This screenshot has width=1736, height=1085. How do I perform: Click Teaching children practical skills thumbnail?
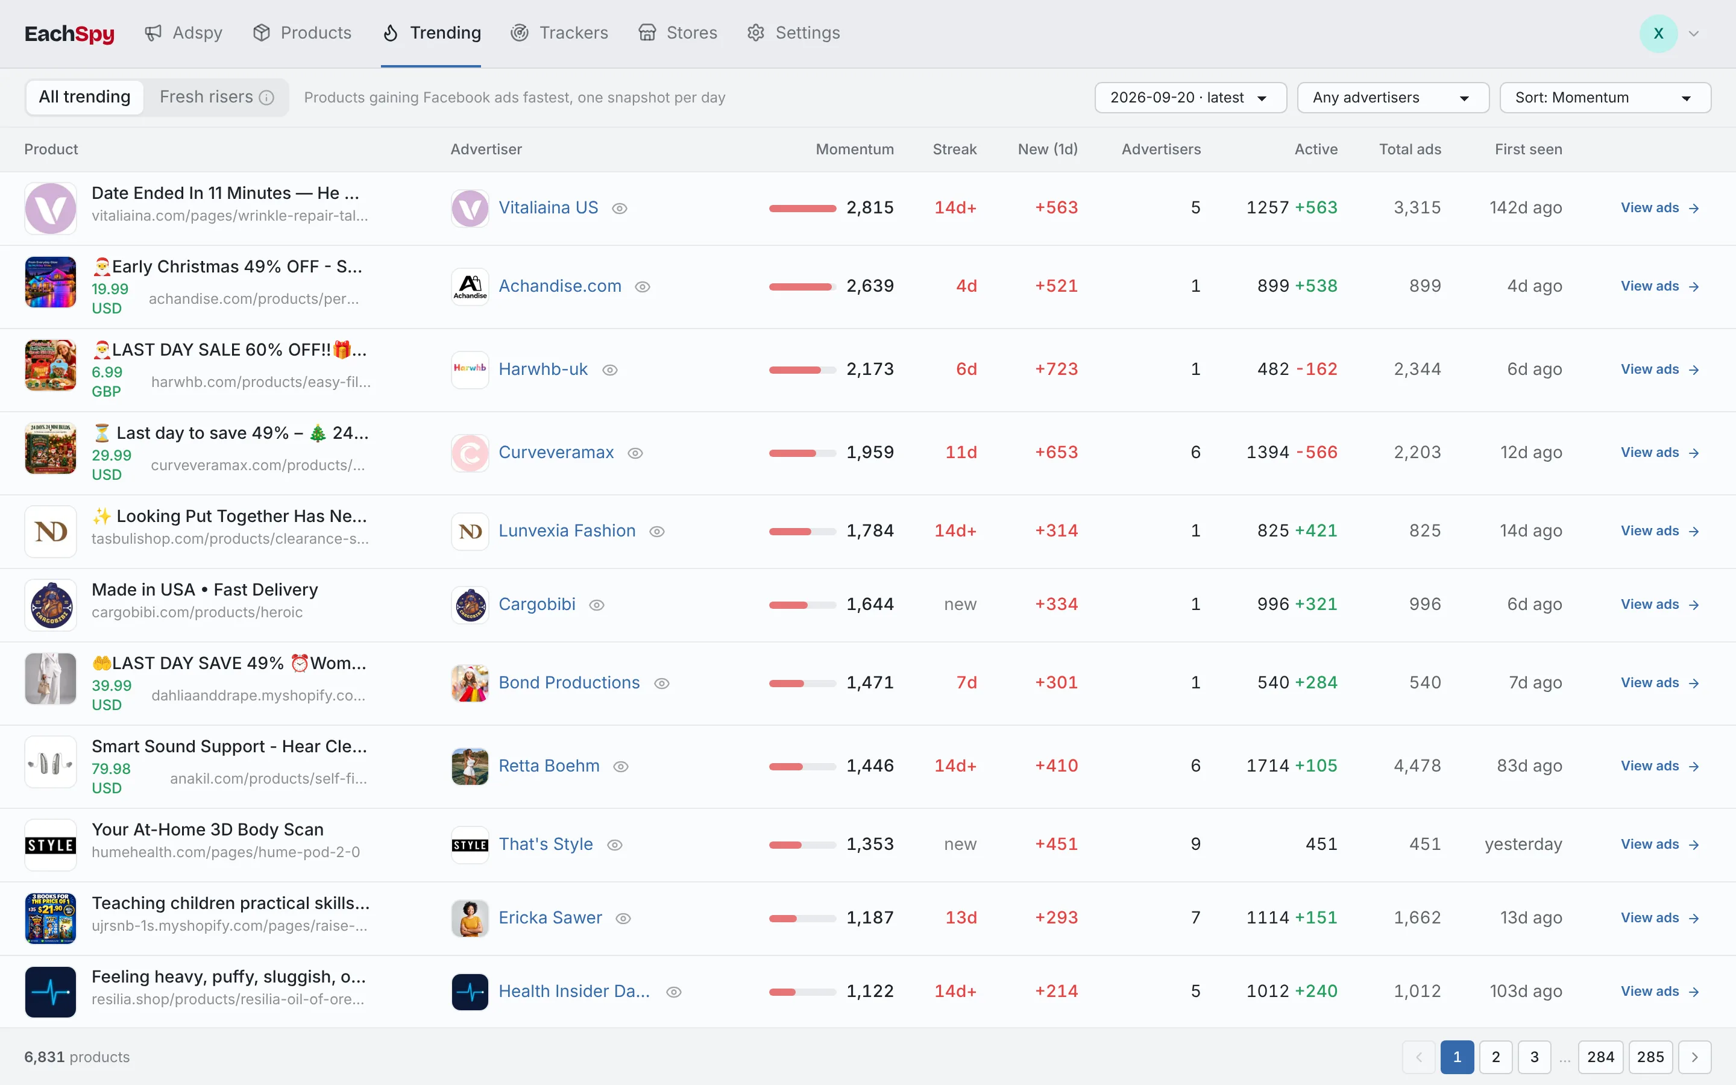(50, 919)
